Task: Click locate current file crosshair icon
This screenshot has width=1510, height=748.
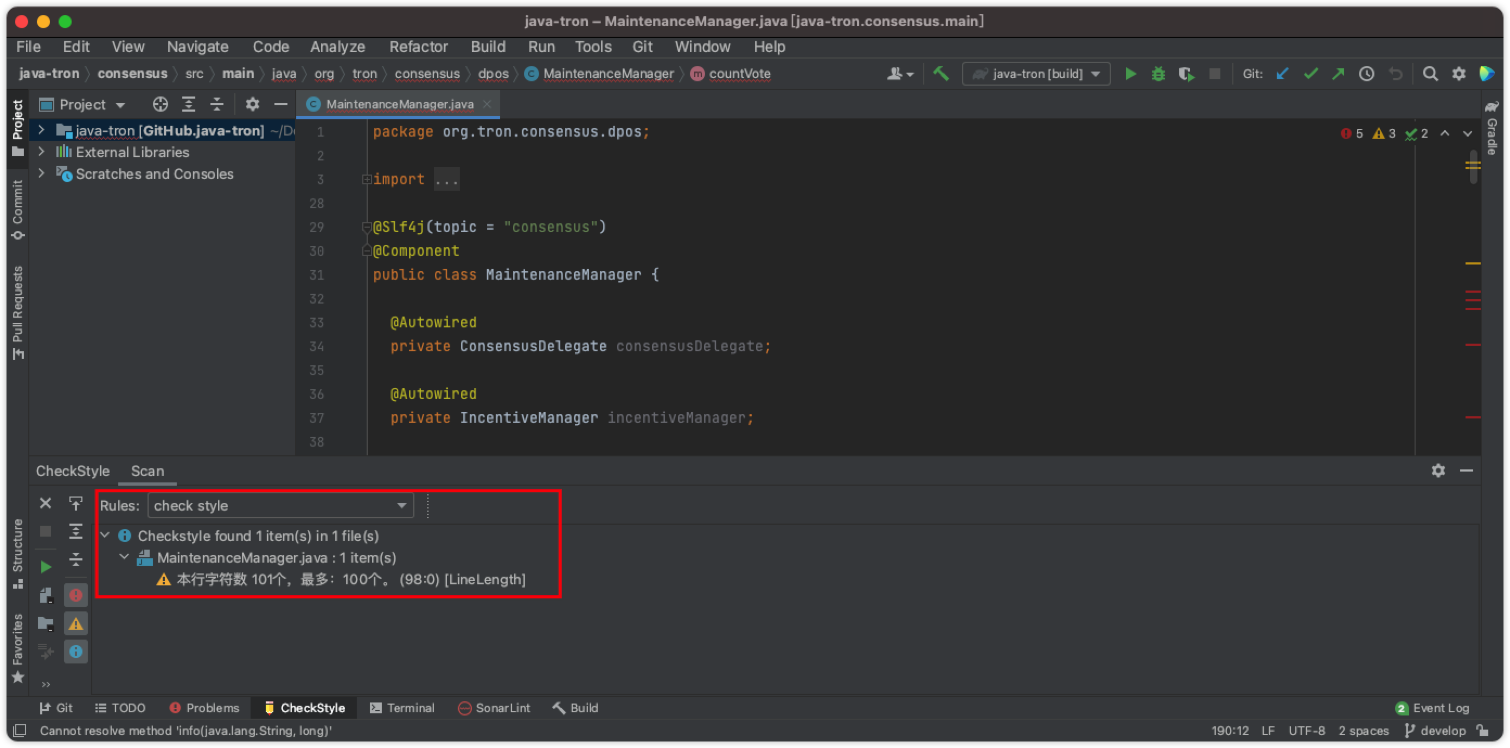Action: pos(160,104)
